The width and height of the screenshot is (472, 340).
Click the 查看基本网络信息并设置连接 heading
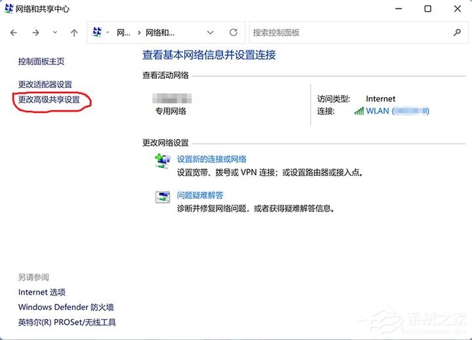click(209, 55)
